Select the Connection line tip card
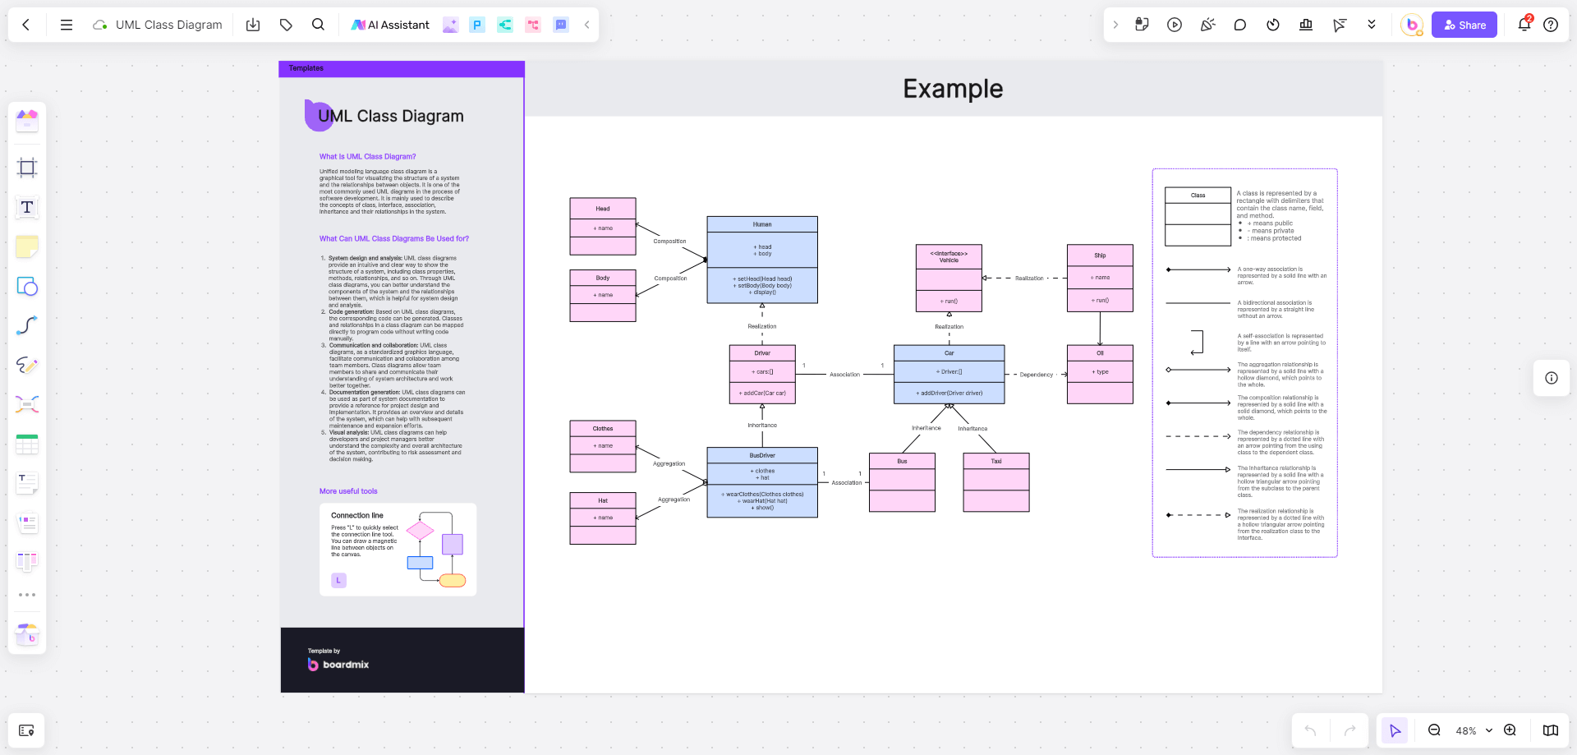The height and width of the screenshot is (755, 1577). 398,549
